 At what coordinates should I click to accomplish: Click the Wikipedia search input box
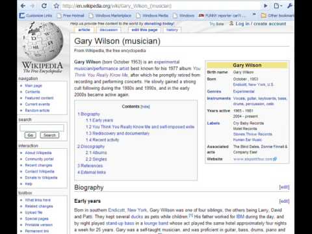[x=42, y=128]
